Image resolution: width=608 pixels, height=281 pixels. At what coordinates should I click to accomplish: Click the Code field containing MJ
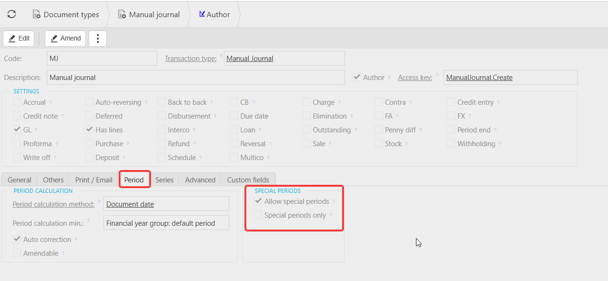tap(102, 59)
